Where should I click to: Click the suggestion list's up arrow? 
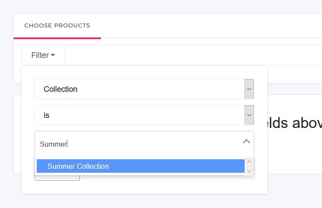click(249, 162)
